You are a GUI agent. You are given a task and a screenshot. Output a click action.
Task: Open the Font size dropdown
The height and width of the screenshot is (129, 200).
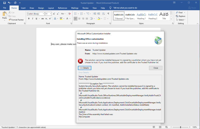51,14
